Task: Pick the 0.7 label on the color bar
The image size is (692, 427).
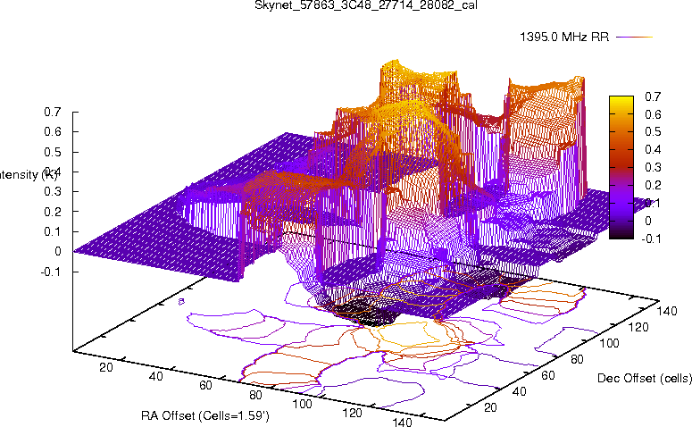Action: [653, 96]
